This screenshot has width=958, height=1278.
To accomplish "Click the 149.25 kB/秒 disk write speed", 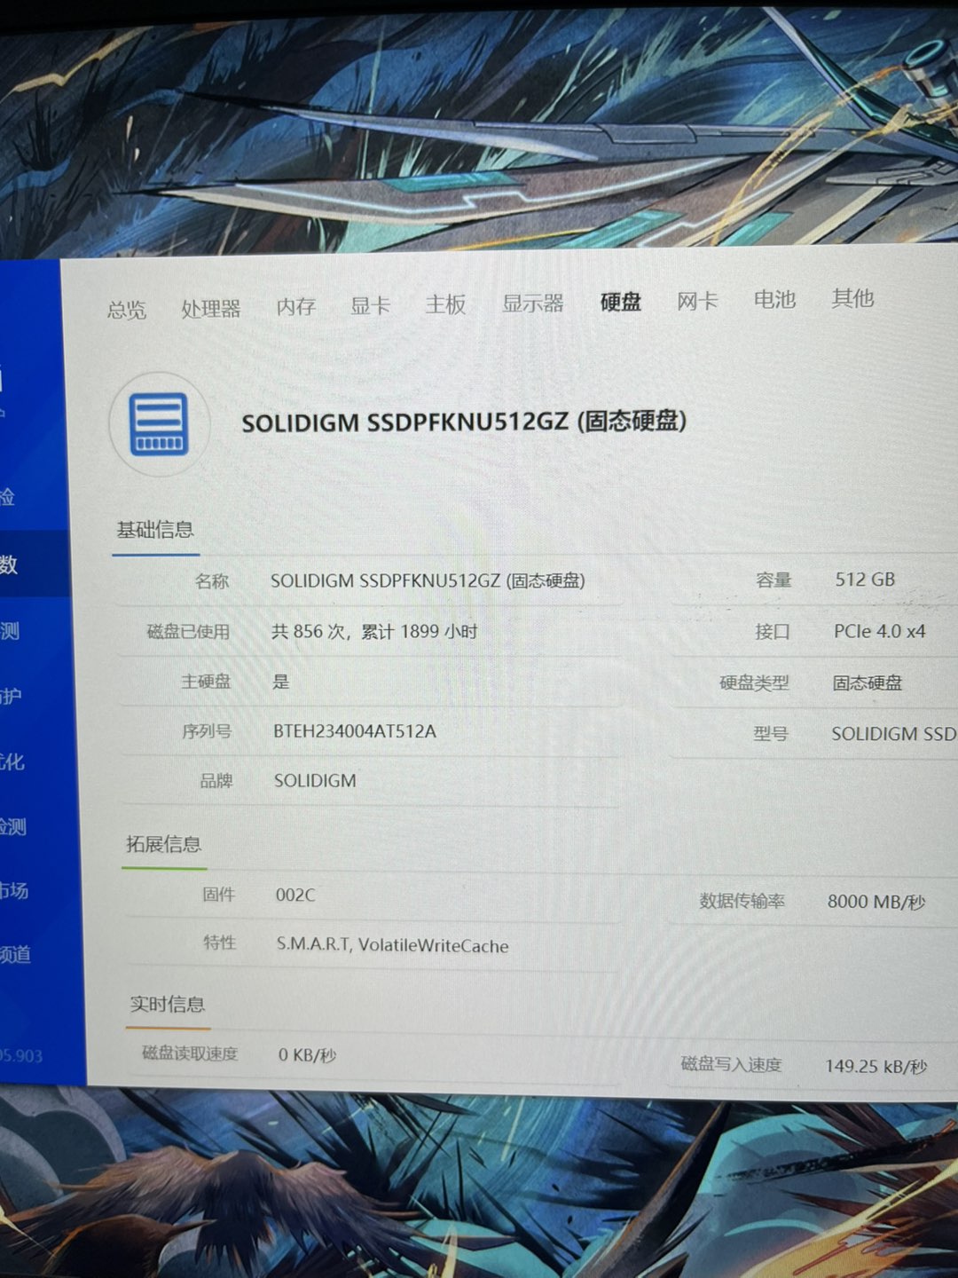I will point(876,1066).
